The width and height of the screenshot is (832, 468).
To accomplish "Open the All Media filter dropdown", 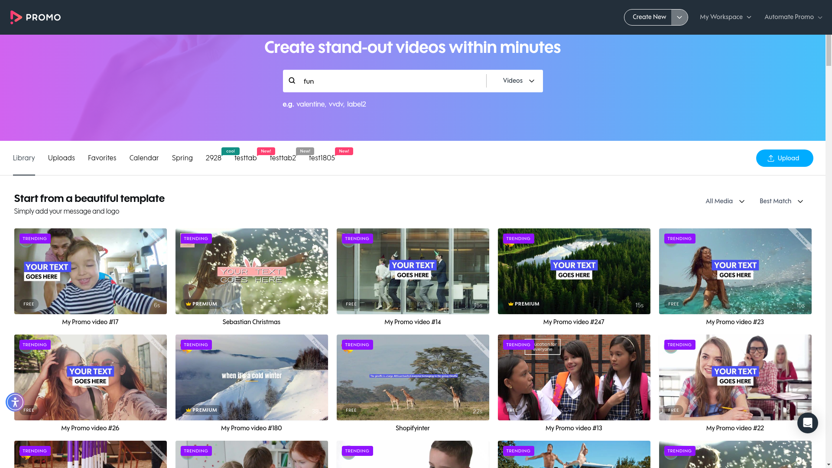I will point(725,201).
